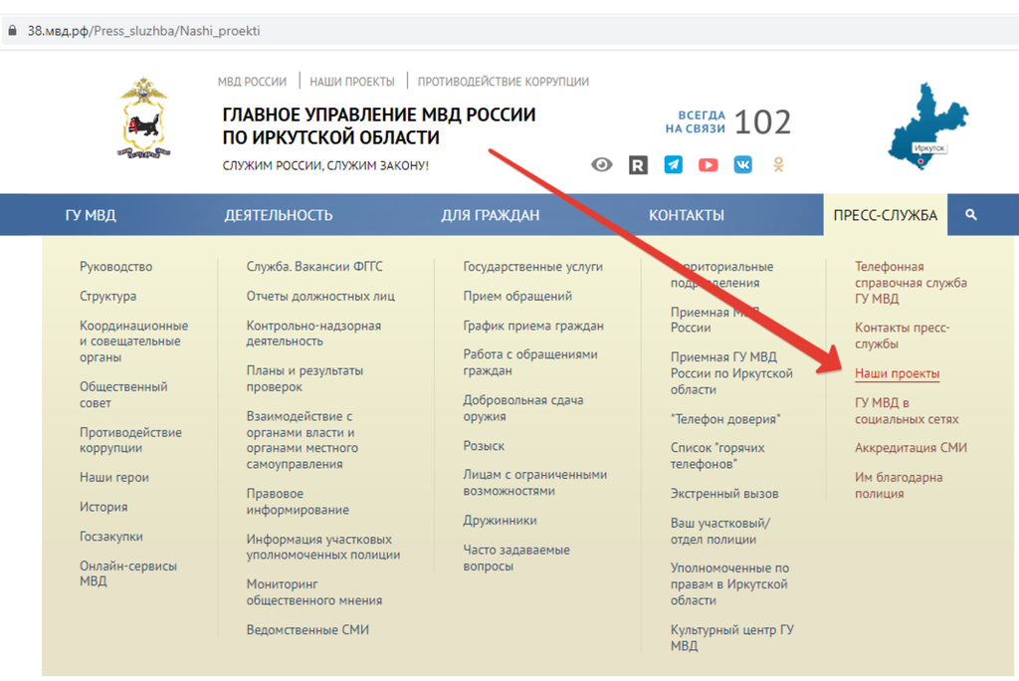Image resolution: width=1019 pixels, height=681 pixels.
Task: Expand the ДЕЯТЕЛЬНОСТЬ menu
Action: click(x=279, y=215)
